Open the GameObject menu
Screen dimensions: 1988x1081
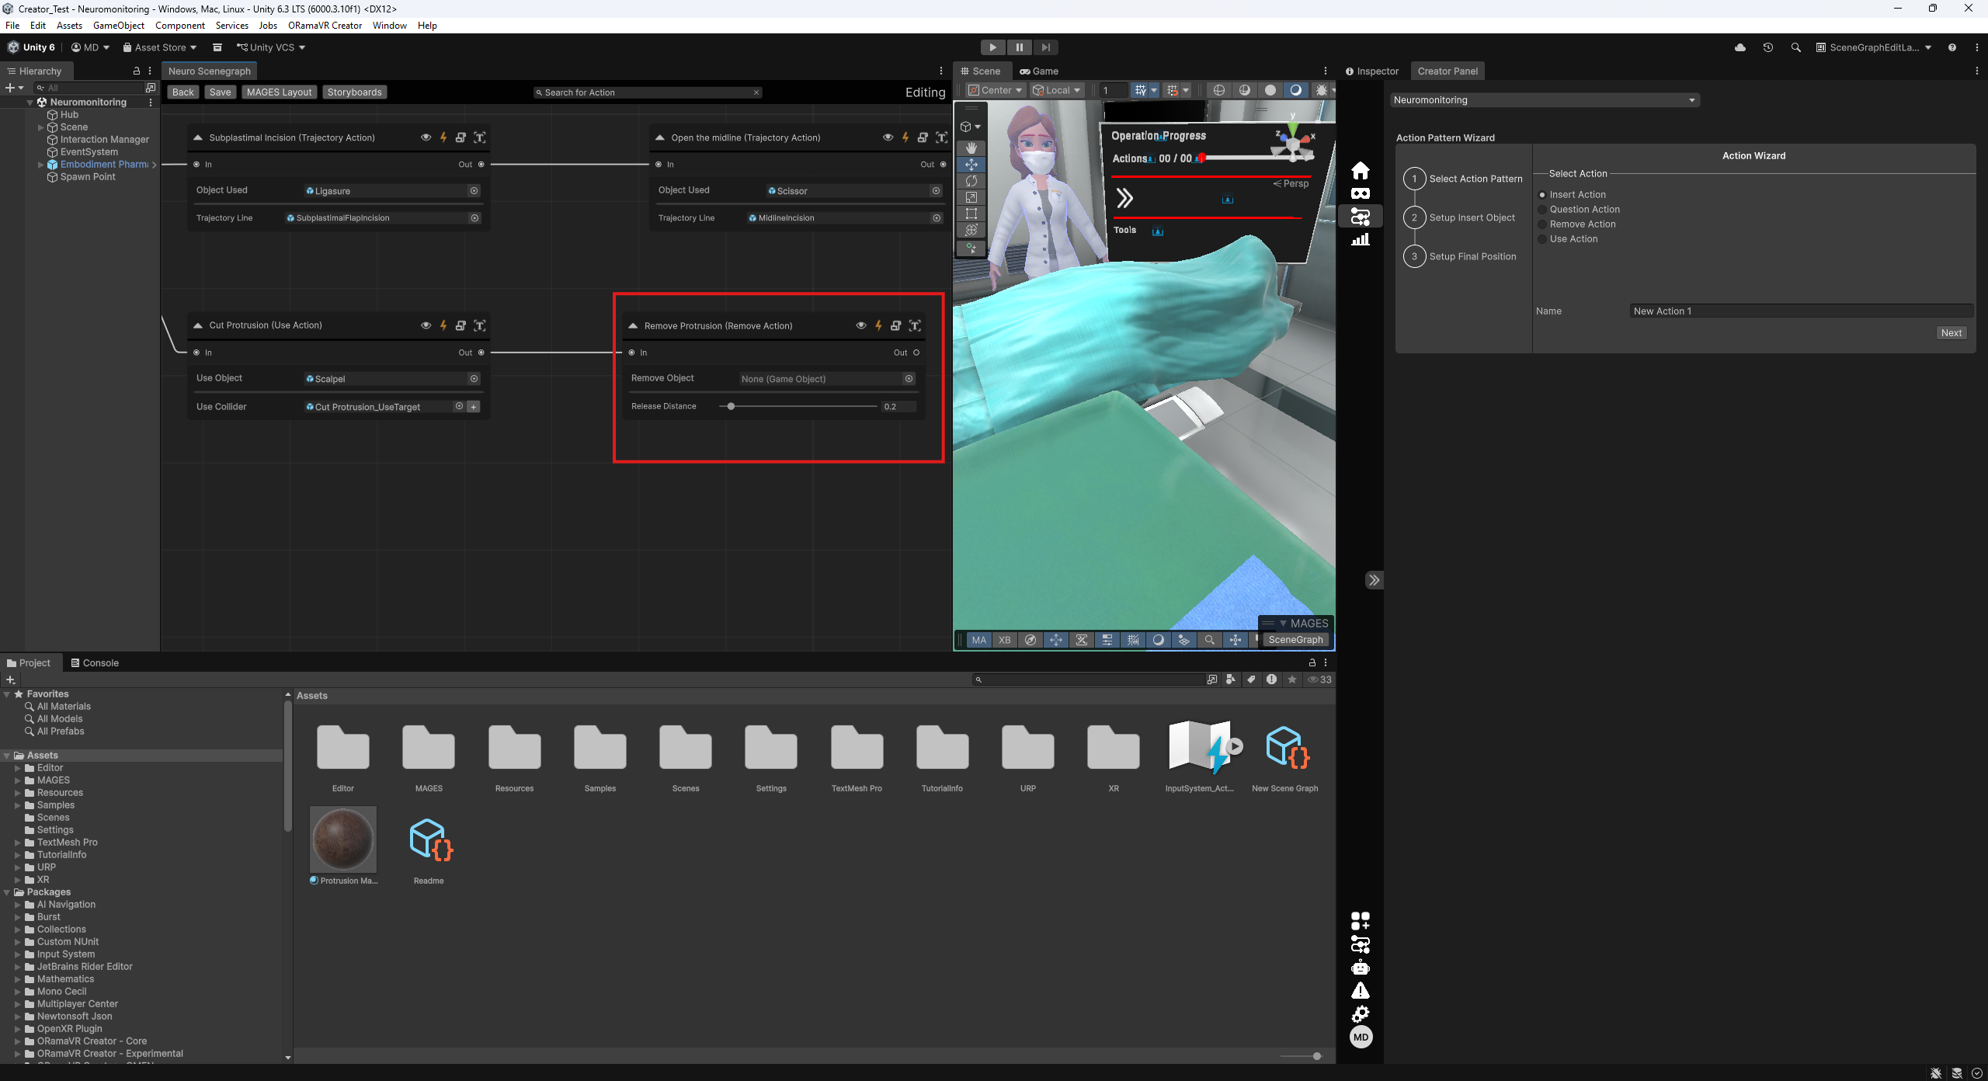[119, 26]
